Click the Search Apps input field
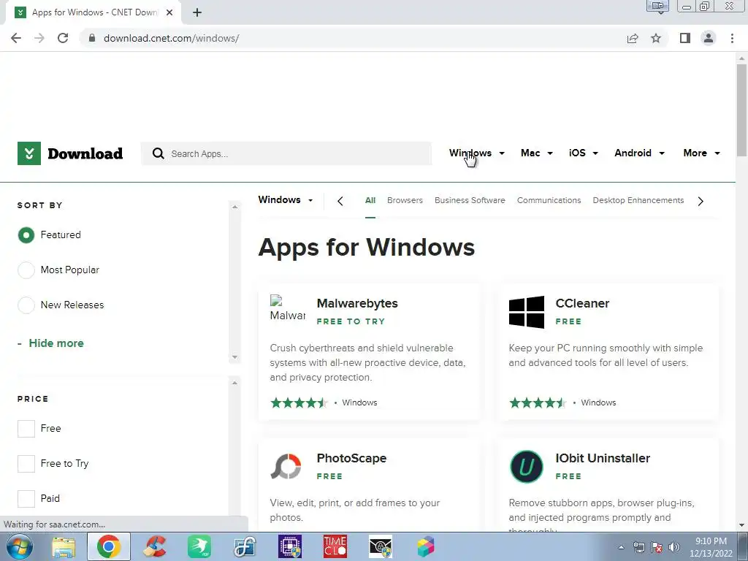 tap(286, 153)
